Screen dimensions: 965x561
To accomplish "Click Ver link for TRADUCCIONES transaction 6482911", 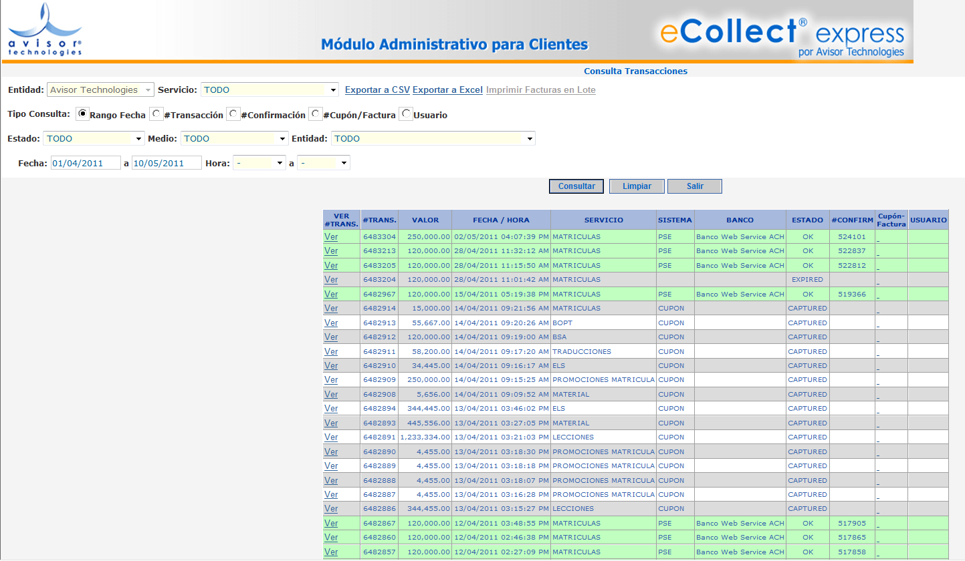I will point(331,351).
